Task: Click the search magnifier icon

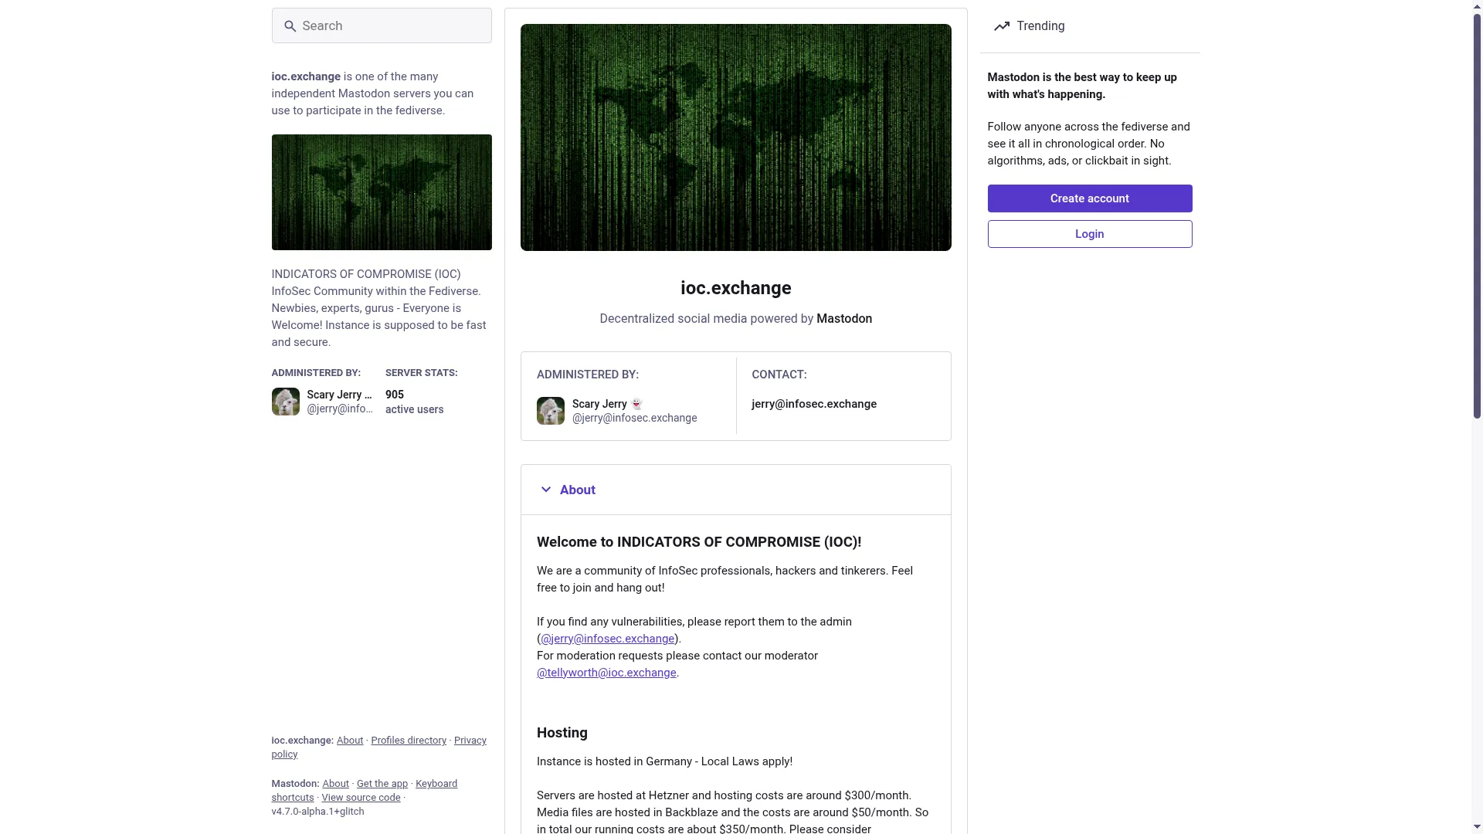Action: 290,26
